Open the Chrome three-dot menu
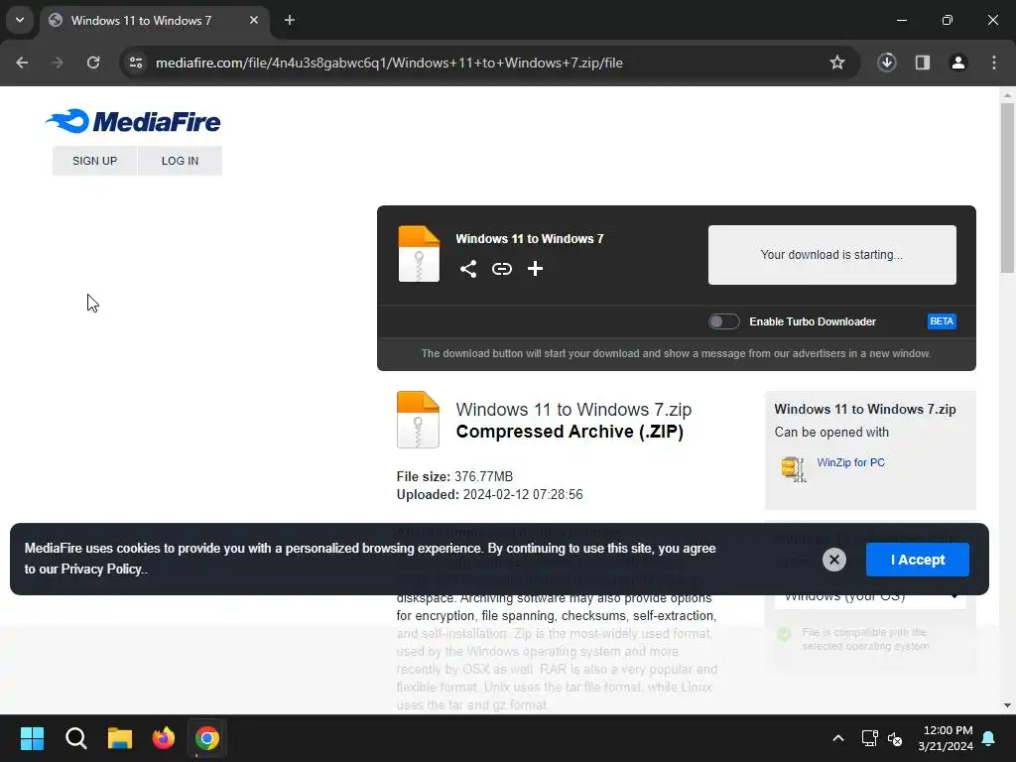Screen dimensions: 1016x762 [994, 63]
